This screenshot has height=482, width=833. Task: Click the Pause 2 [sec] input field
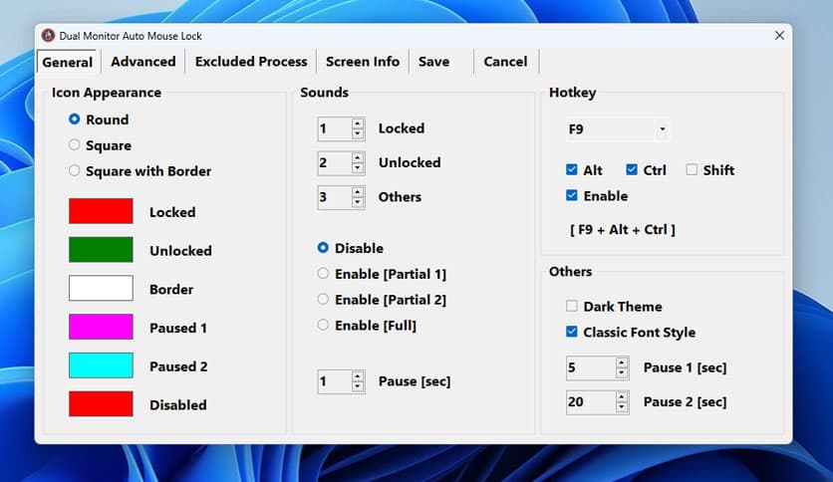pos(591,402)
